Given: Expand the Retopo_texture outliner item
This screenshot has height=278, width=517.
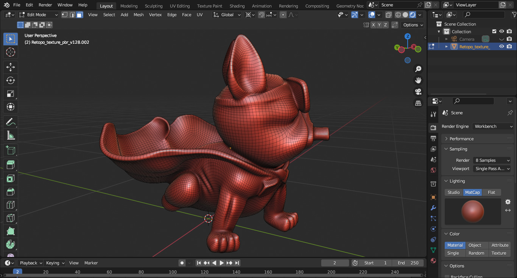Looking at the screenshot, I should tap(446, 46).
